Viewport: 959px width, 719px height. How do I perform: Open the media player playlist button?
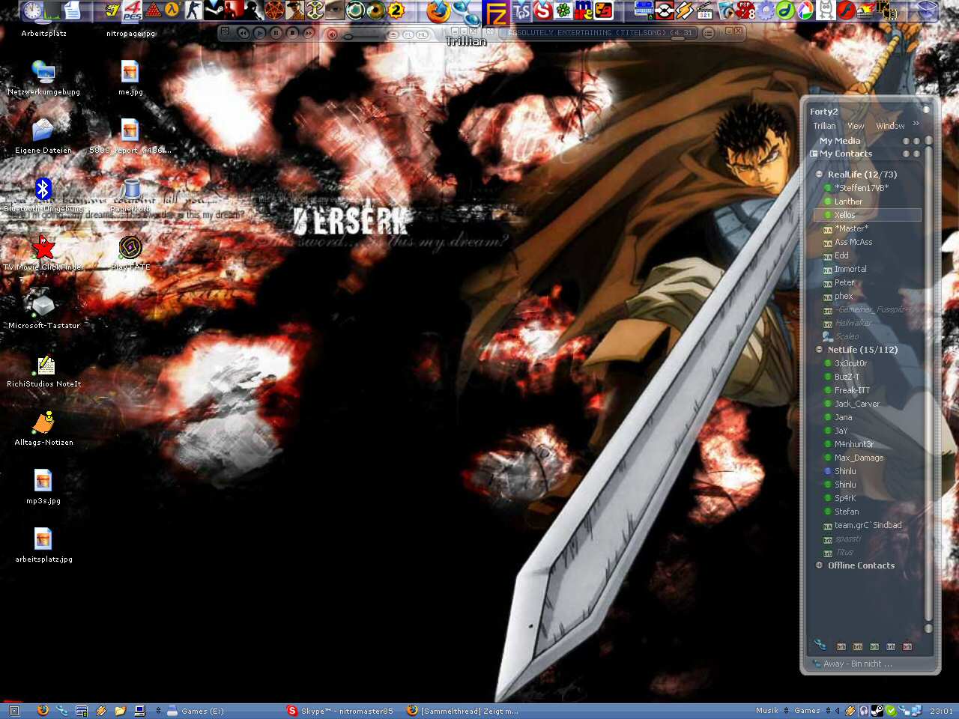708,33
